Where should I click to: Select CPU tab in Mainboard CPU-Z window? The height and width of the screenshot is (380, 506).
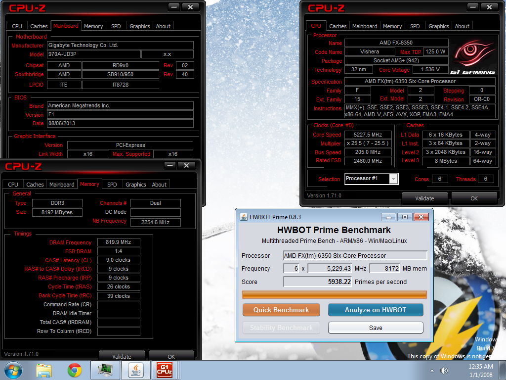pos(17,26)
